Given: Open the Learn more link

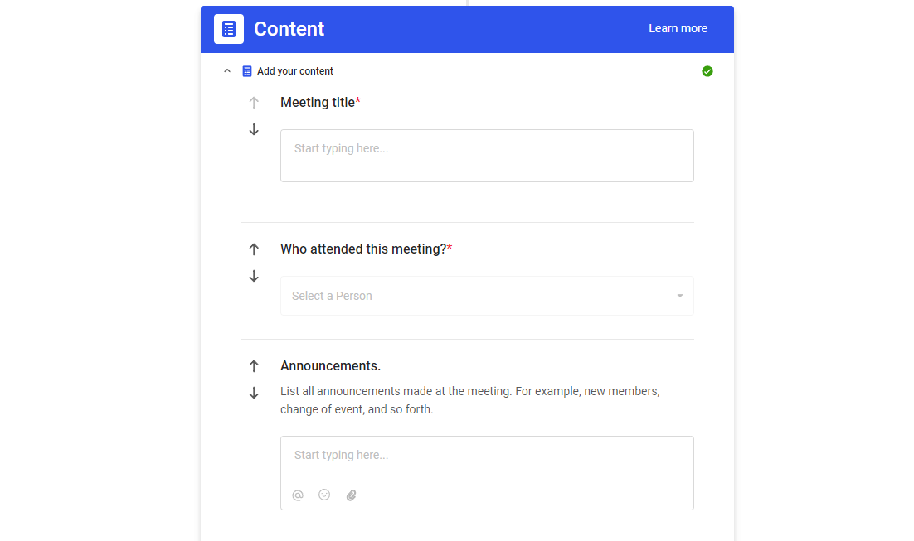Looking at the screenshot, I should click(x=678, y=27).
